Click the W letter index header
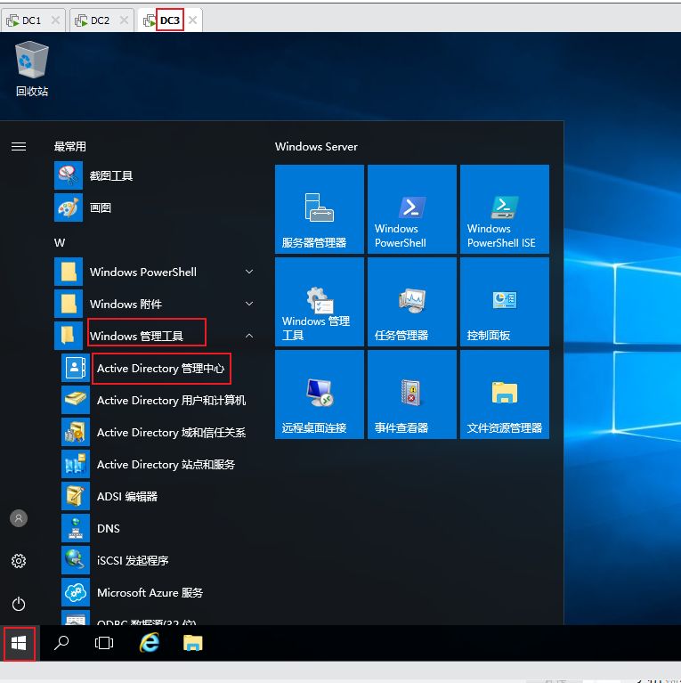 [x=60, y=242]
